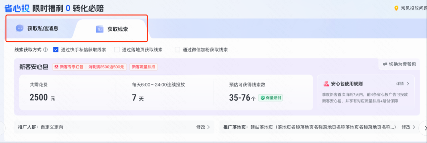
Task: Click the chevron next to 详情
Action: click(x=408, y=84)
